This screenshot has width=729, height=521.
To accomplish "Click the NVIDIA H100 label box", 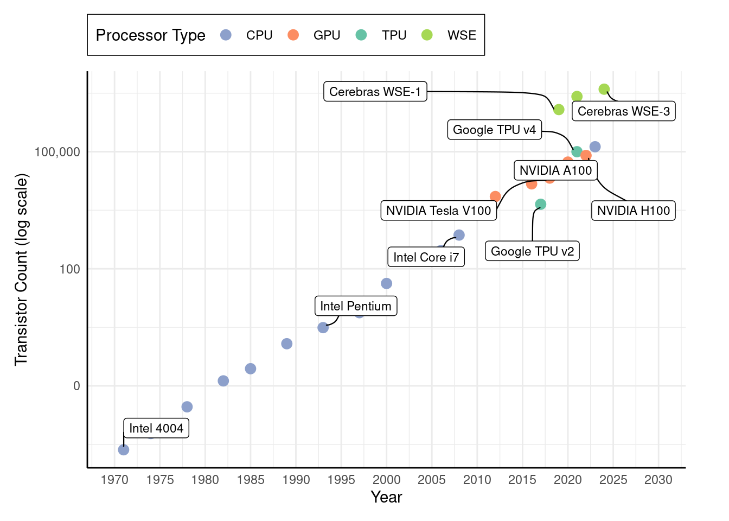I will [x=633, y=211].
